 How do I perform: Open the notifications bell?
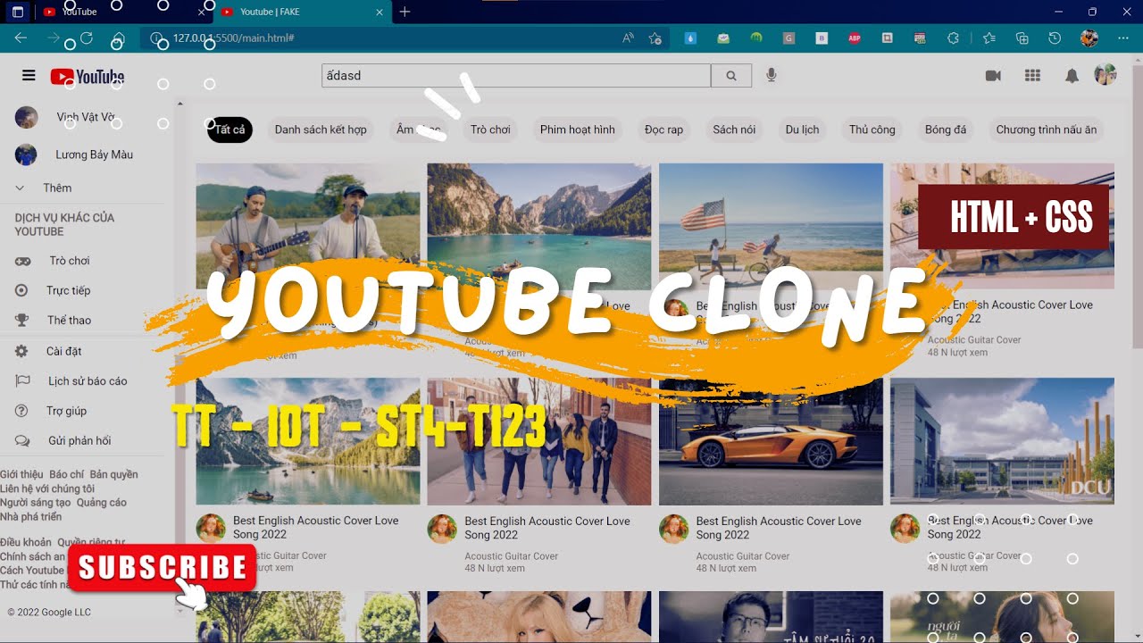tap(1072, 76)
